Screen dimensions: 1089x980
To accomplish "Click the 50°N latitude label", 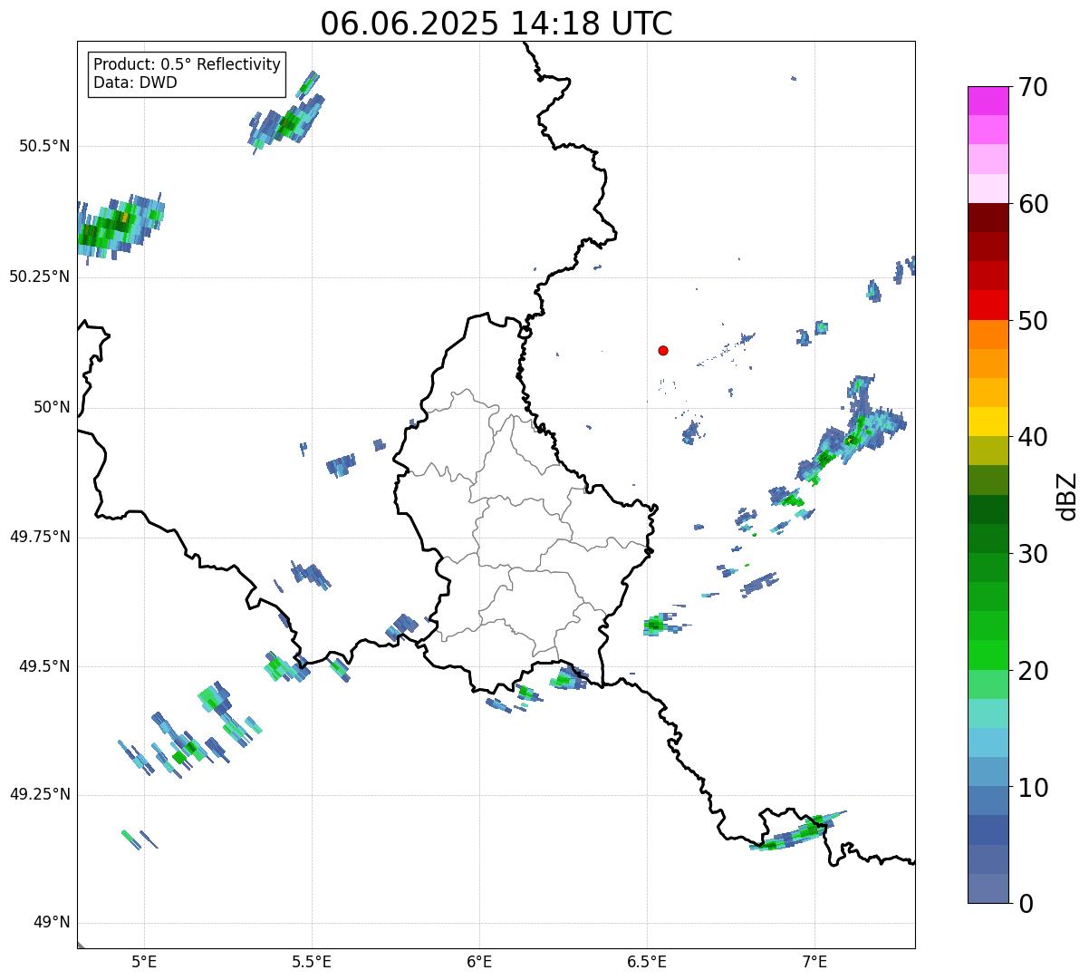I will (x=52, y=407).
